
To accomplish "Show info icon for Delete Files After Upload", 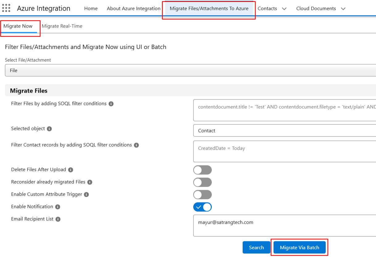I will [71, 170].
